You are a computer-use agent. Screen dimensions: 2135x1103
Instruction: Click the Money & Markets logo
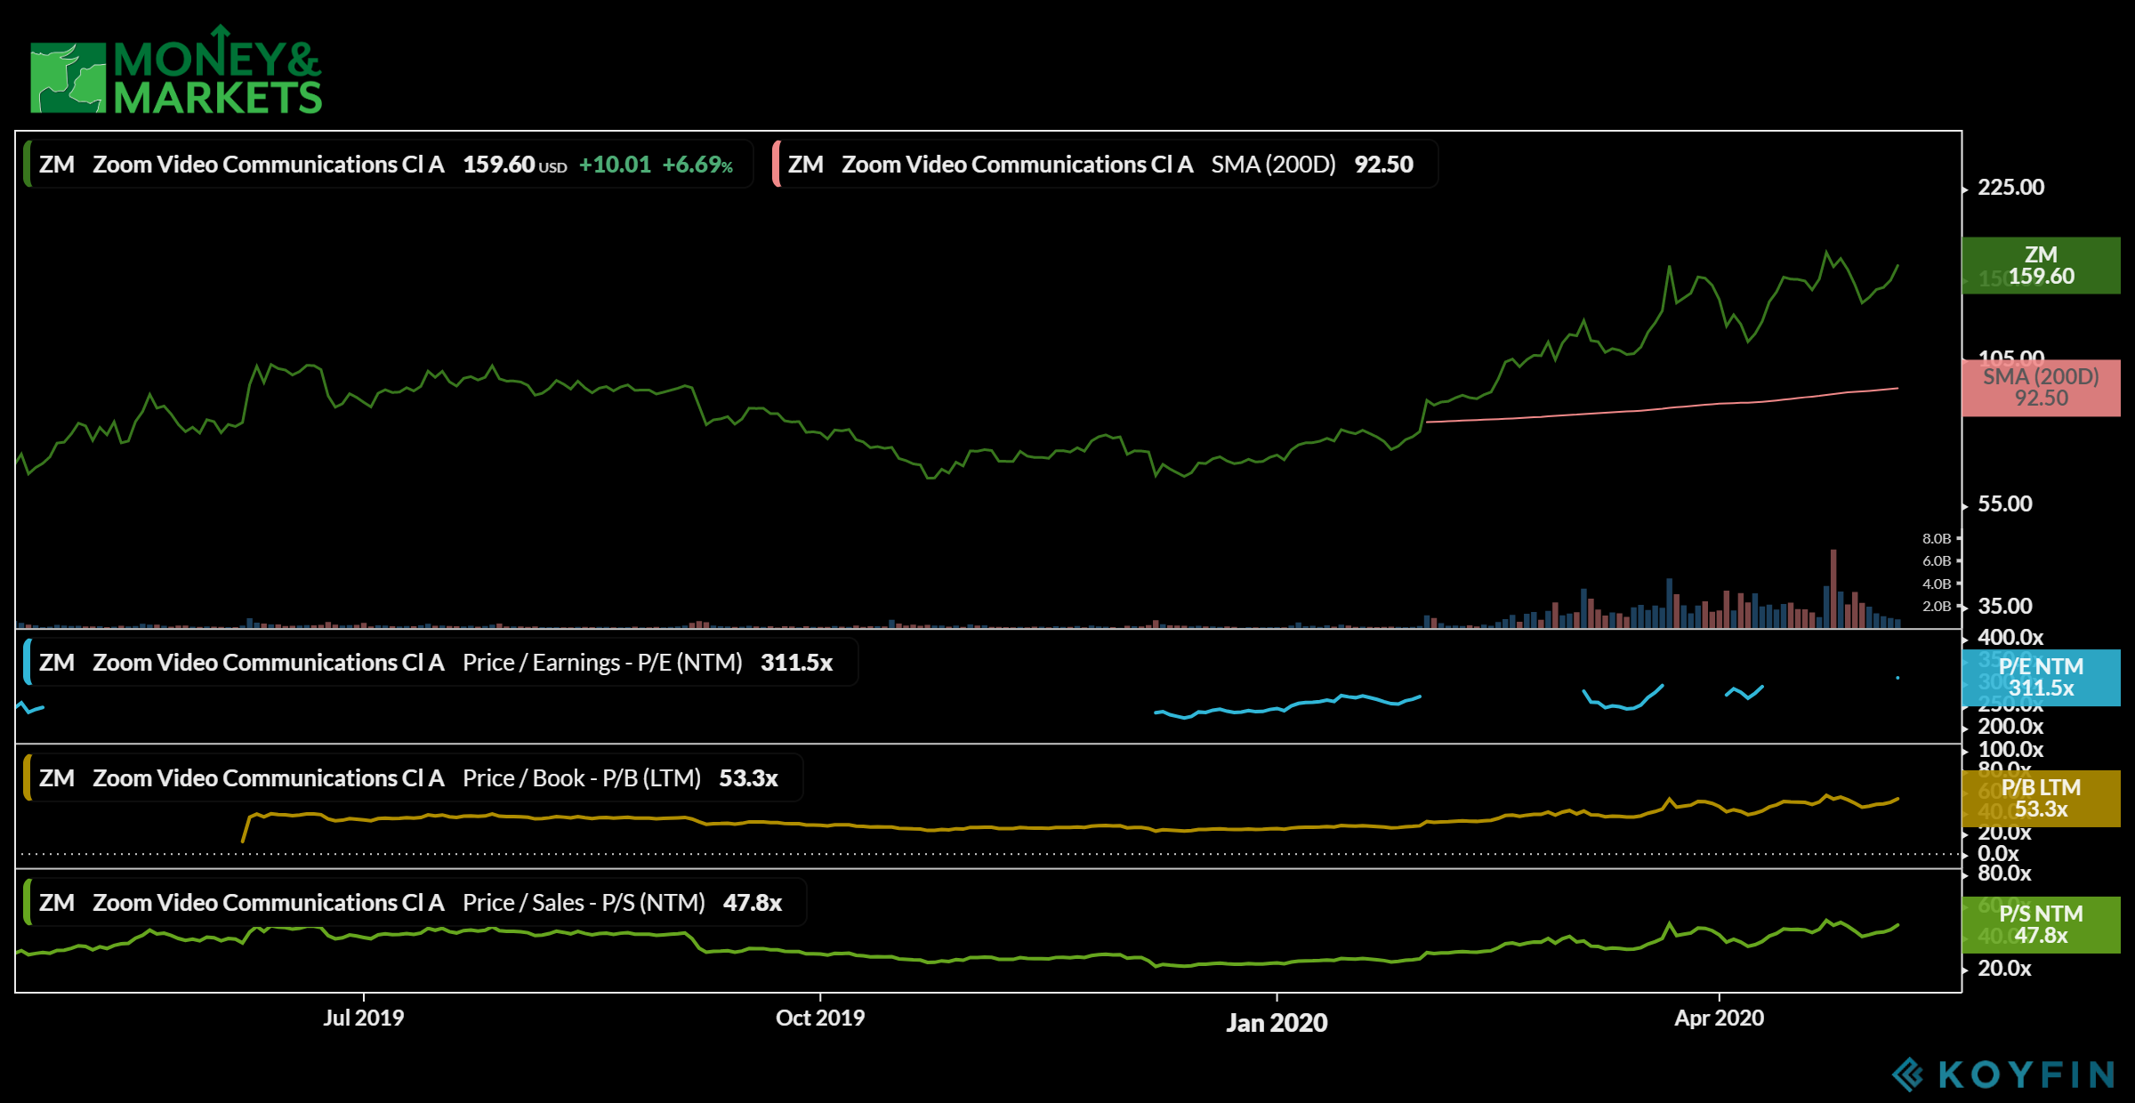(x=176, y=69)
